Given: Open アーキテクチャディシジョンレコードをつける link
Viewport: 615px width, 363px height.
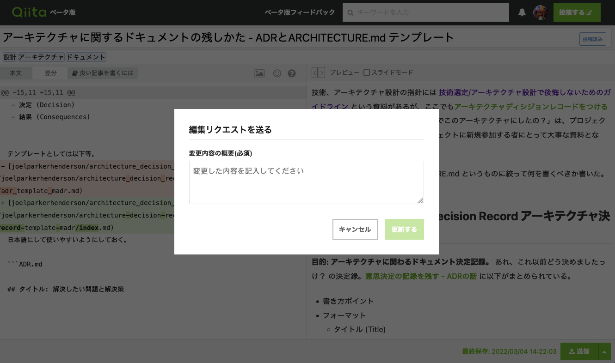Looking at the screenshot, I should 531,107.
